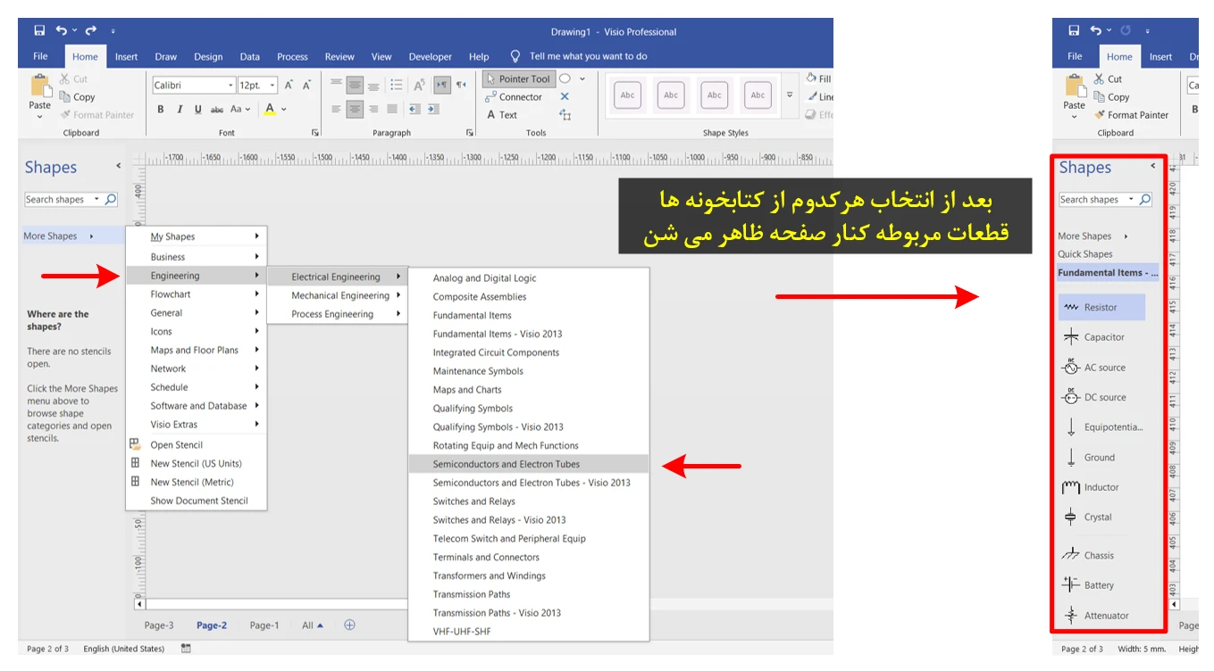Open the 12pt font size dropdown
This screenshot has width=1214, height=671.
pyautogui.click(x=272, y=86)
